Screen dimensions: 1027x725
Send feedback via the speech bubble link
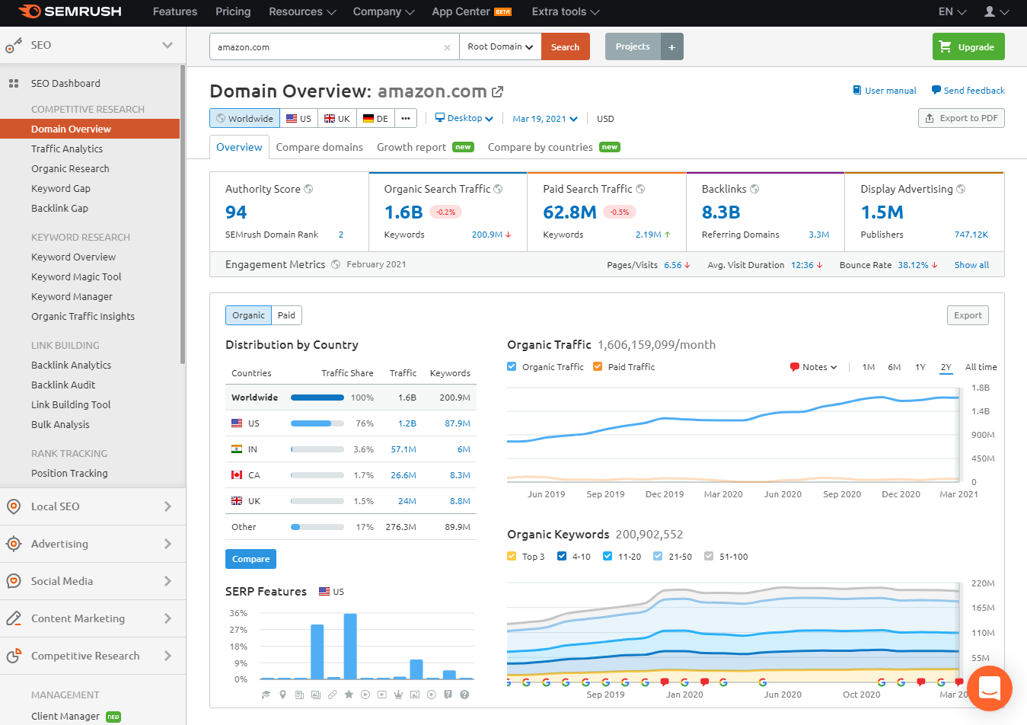click(x=968, y=90)
